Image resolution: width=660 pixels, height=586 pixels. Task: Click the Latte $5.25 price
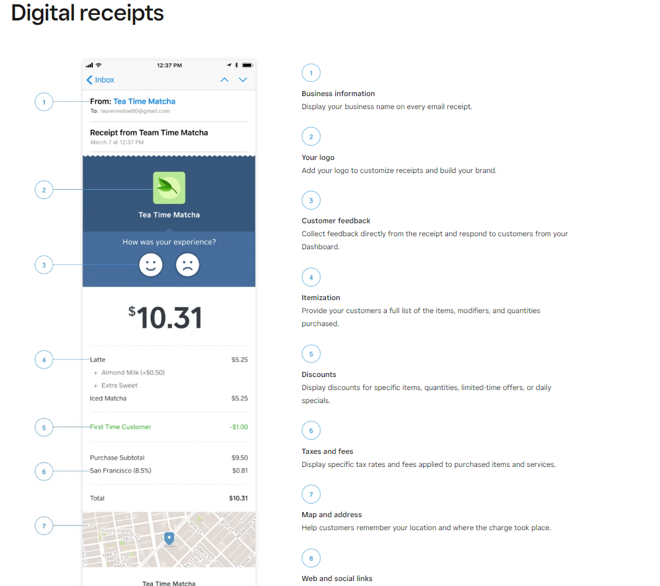239,360
